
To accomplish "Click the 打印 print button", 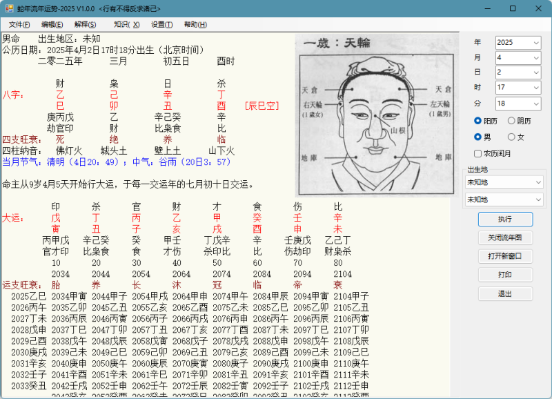I will click(x=505, y=275).
